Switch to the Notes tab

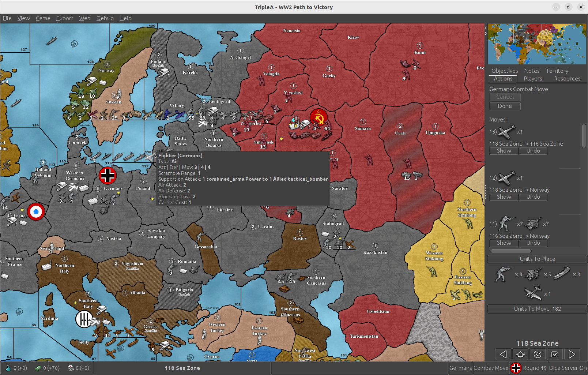click(x=532, y=71)
